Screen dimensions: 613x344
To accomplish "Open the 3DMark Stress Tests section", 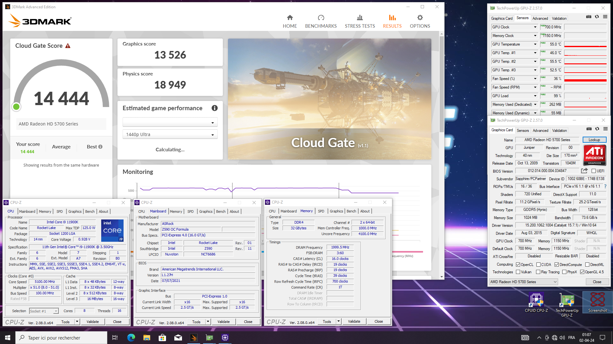I will [x=360, y=21].
